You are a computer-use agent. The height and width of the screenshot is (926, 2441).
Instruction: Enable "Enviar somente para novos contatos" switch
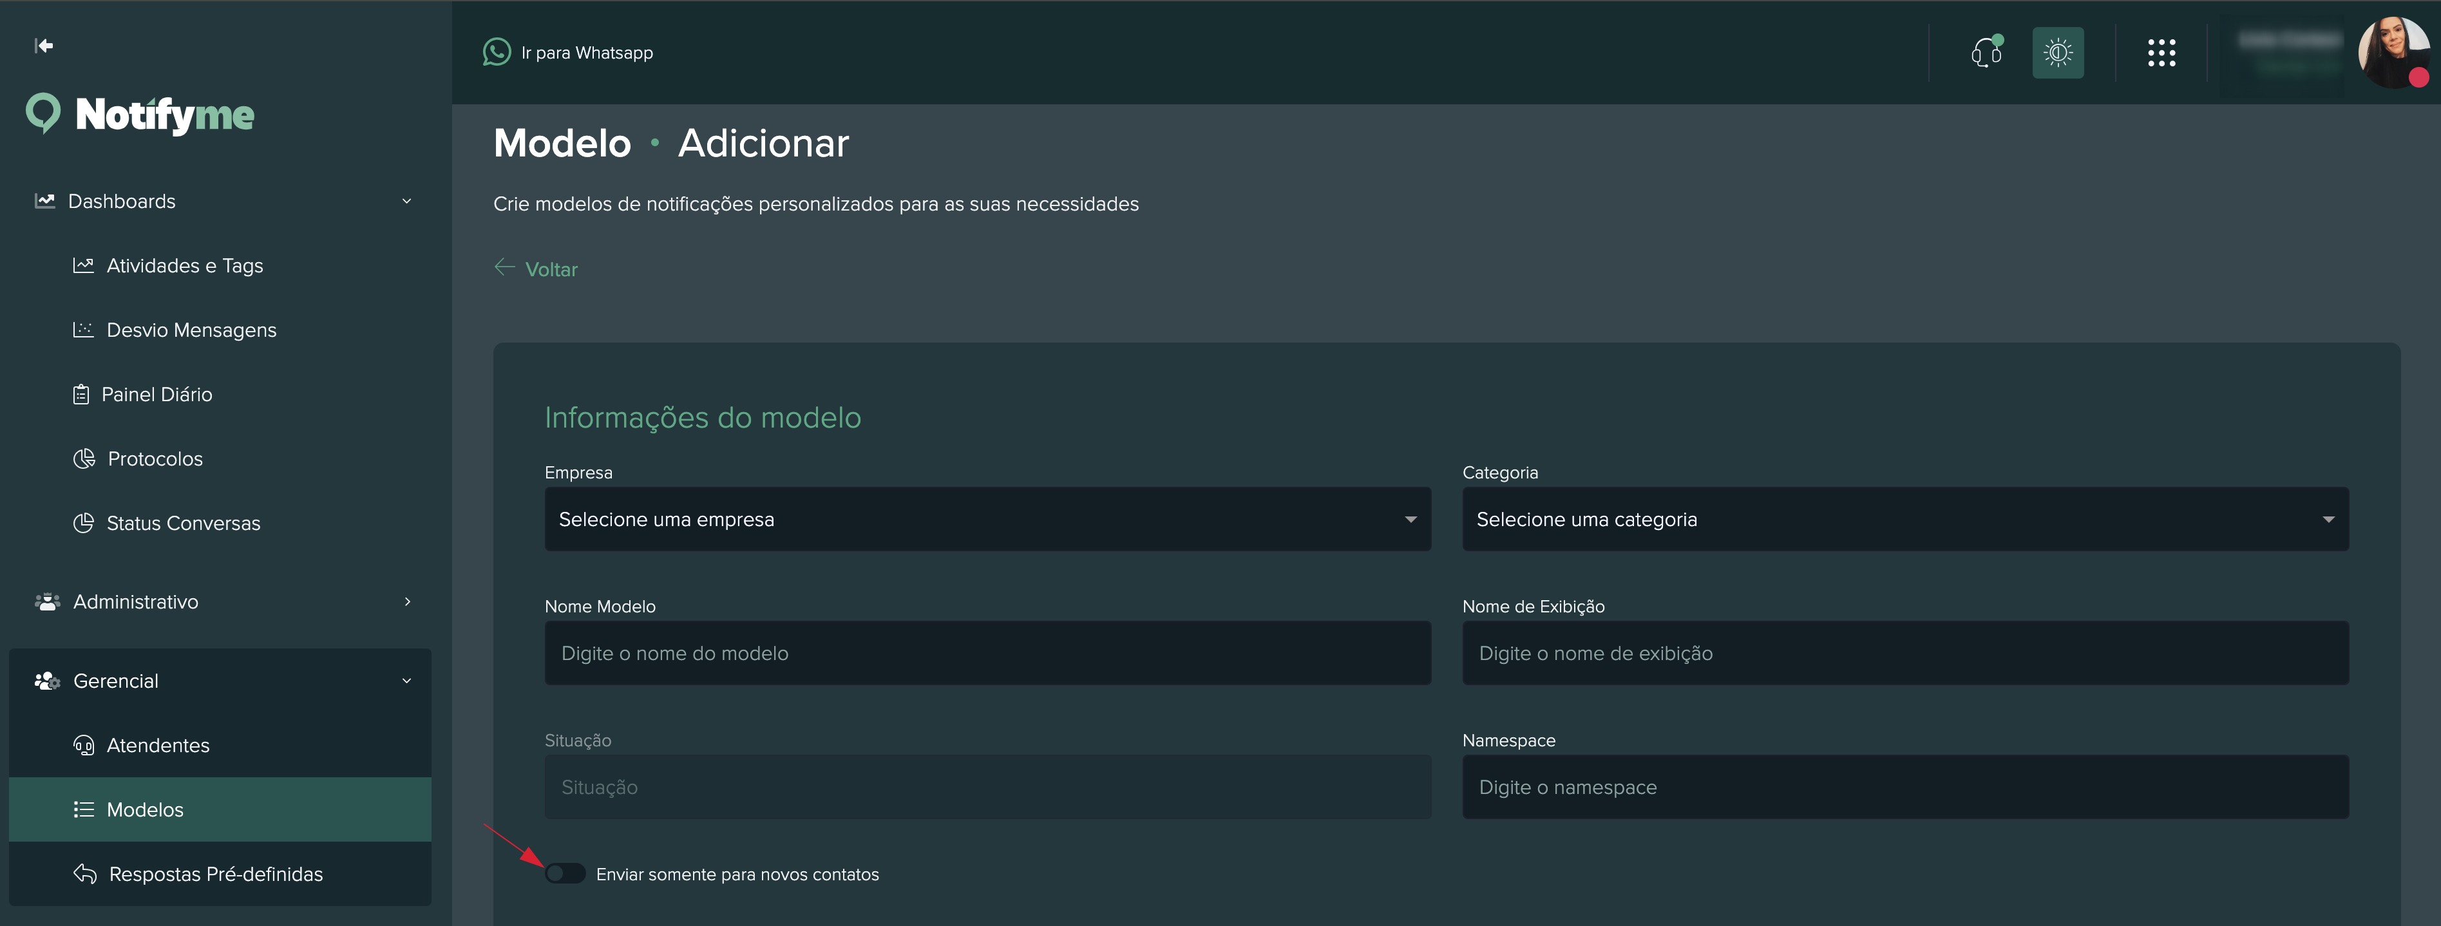[x=565, y=873]
